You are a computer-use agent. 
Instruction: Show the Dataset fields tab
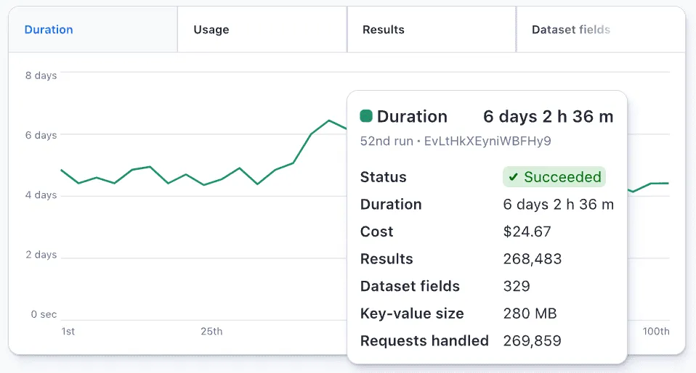tap(570, 30)
